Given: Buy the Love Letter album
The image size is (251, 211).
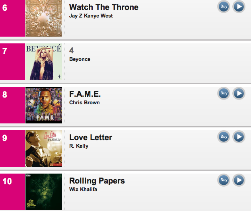Looking at the screenshot, I should click(224, 137).
